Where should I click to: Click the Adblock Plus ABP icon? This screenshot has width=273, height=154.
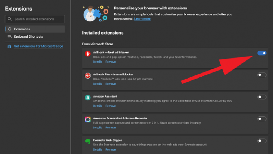pos(88,76)
